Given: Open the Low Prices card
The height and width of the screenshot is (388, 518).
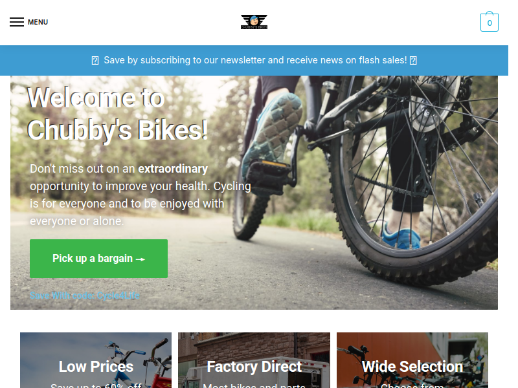Looking at the screenshot, I should point(96,360).
